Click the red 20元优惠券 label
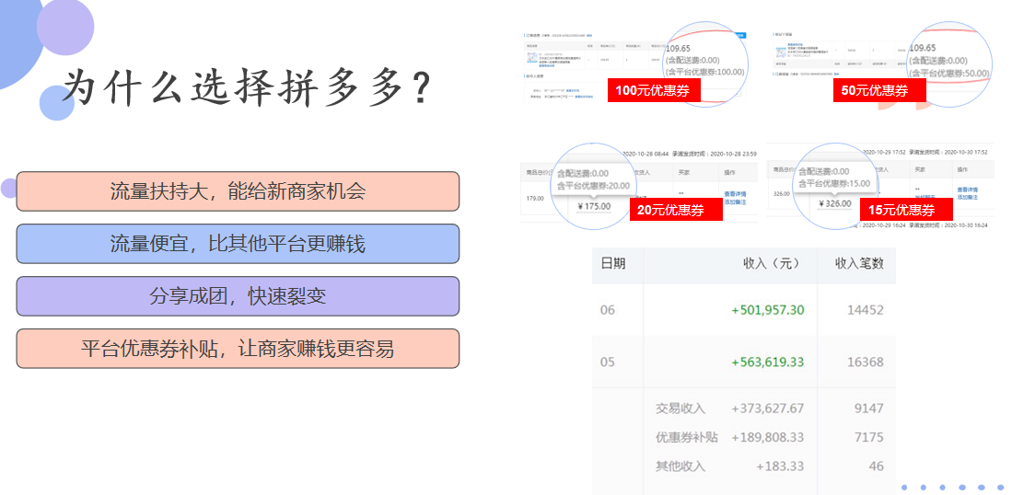This screenshot has width=1012, height=495. pyautogui.click(x=676, y=210)
